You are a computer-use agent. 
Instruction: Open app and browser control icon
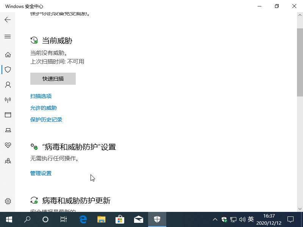[x=8, y=115]
